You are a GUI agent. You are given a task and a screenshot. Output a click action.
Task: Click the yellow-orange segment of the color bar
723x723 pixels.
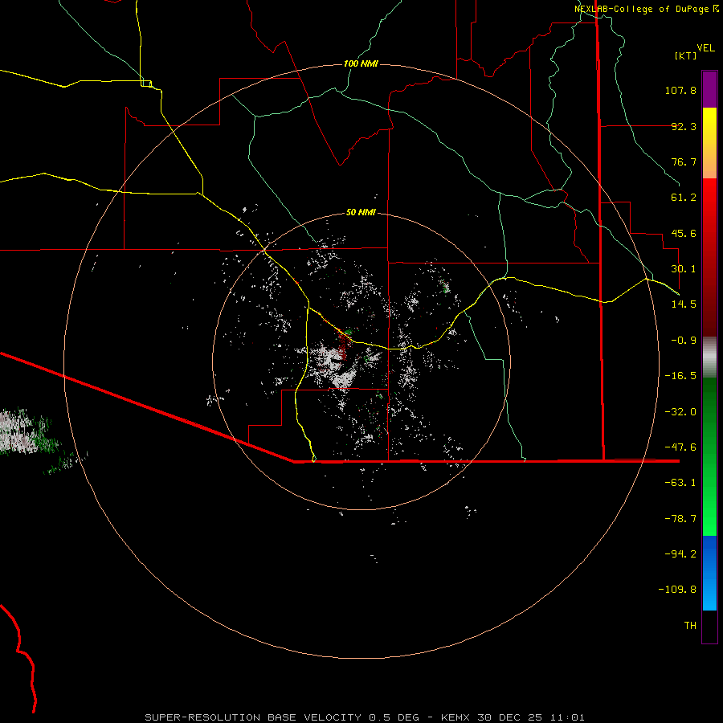pyautogui.click(x=709, y=143)
